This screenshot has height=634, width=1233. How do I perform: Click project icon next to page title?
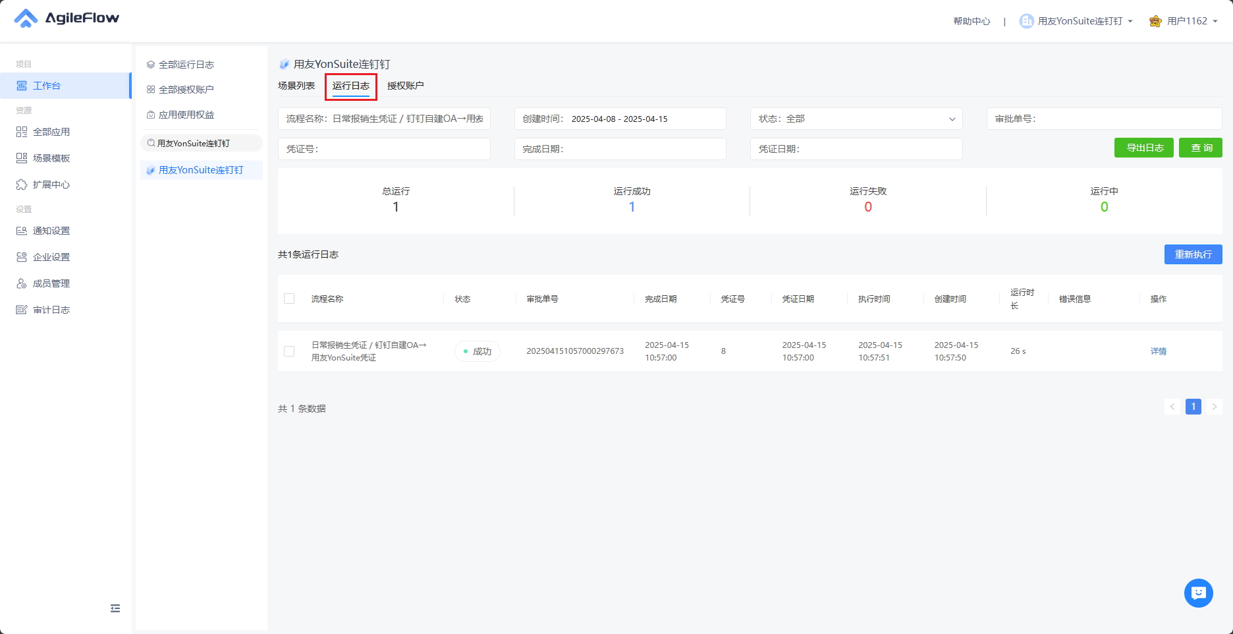pyautogui.click(x=284, y=64)
